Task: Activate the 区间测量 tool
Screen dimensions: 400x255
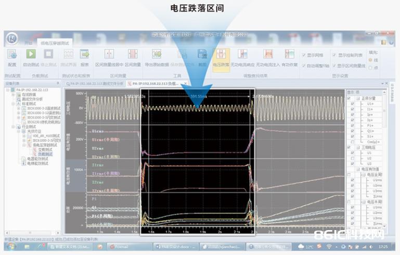Action: [133, 58]
